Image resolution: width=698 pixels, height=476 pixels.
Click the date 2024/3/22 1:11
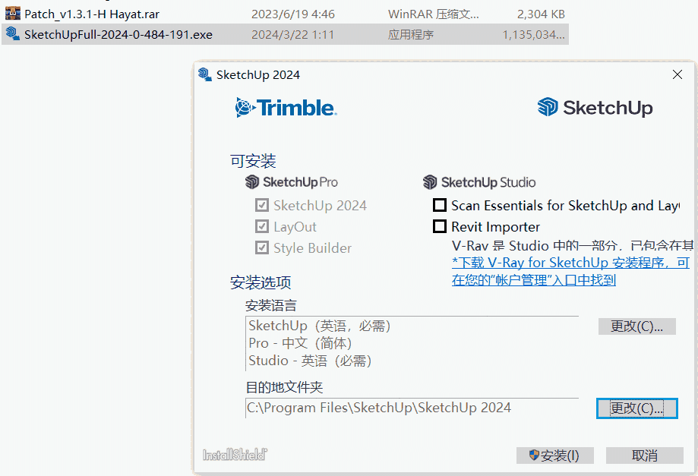(x=293, y=35)
